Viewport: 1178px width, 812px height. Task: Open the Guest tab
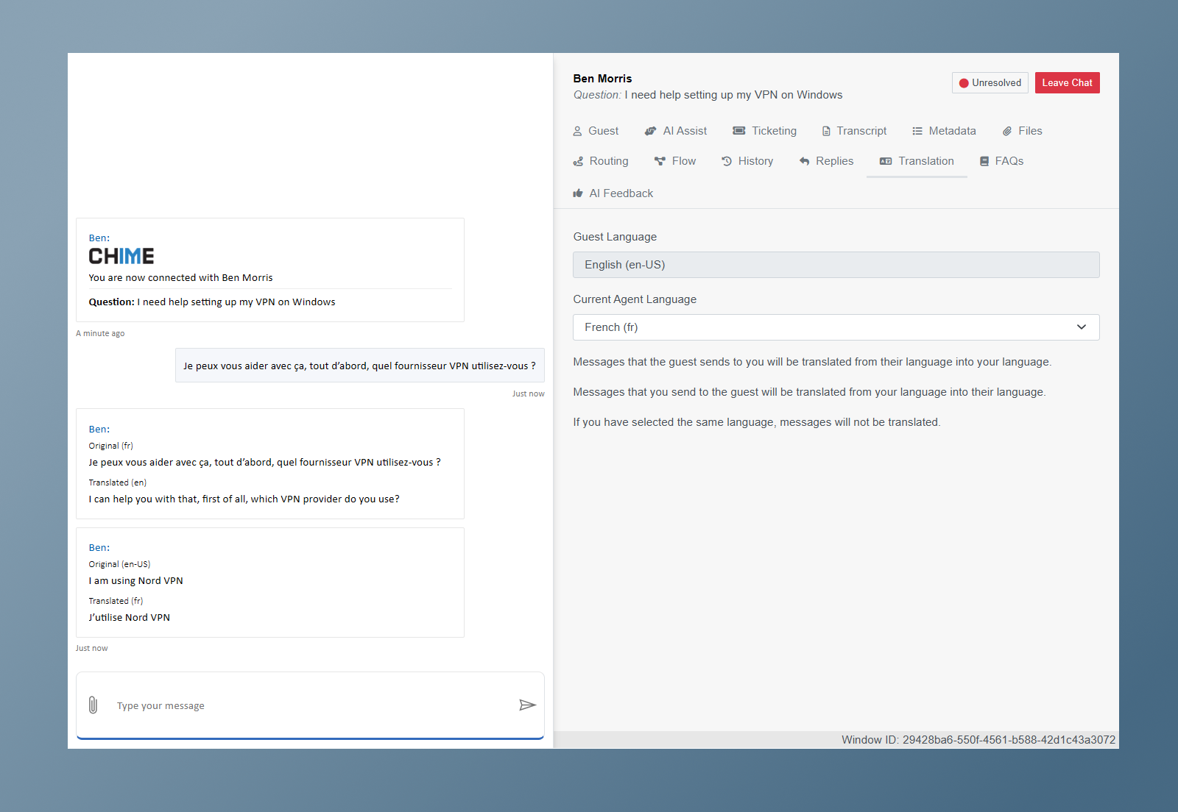coord(596,131)
